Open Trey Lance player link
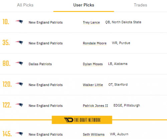This screenshot has height=139, width=167. point(91,22)
